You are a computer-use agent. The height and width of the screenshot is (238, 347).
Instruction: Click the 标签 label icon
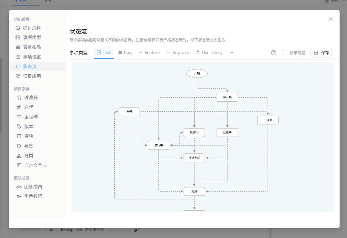pyautogui.click(x=19, y=146)
